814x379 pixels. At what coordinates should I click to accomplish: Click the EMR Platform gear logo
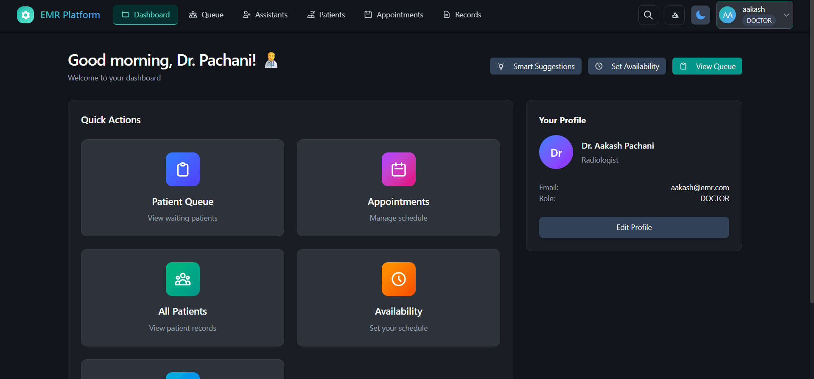(x=25, y=15)
